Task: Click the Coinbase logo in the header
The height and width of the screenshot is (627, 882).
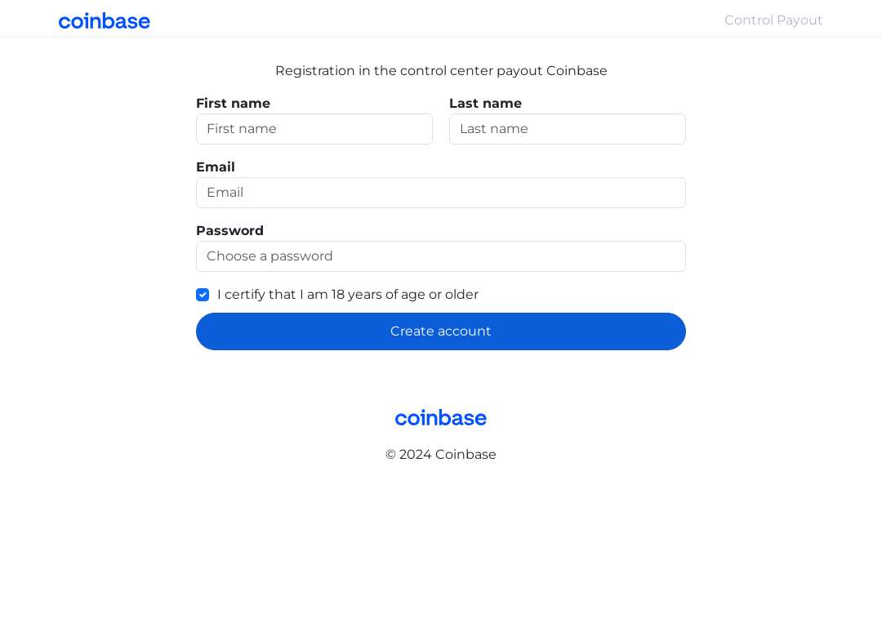Action: (x=104, y=21)
